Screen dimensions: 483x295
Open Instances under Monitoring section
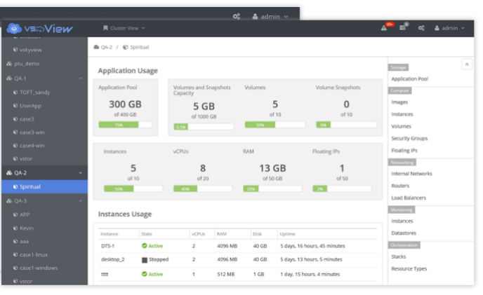point(402,221)
